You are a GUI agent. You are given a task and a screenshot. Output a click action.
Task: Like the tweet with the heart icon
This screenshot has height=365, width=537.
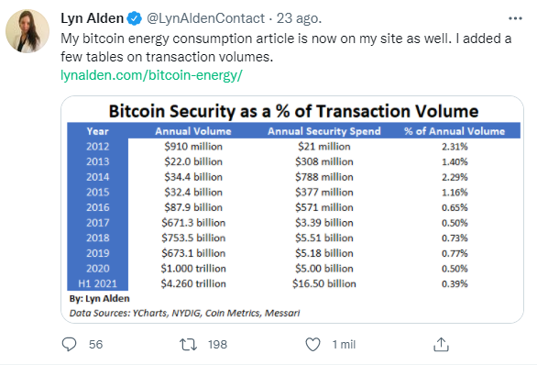312,345
